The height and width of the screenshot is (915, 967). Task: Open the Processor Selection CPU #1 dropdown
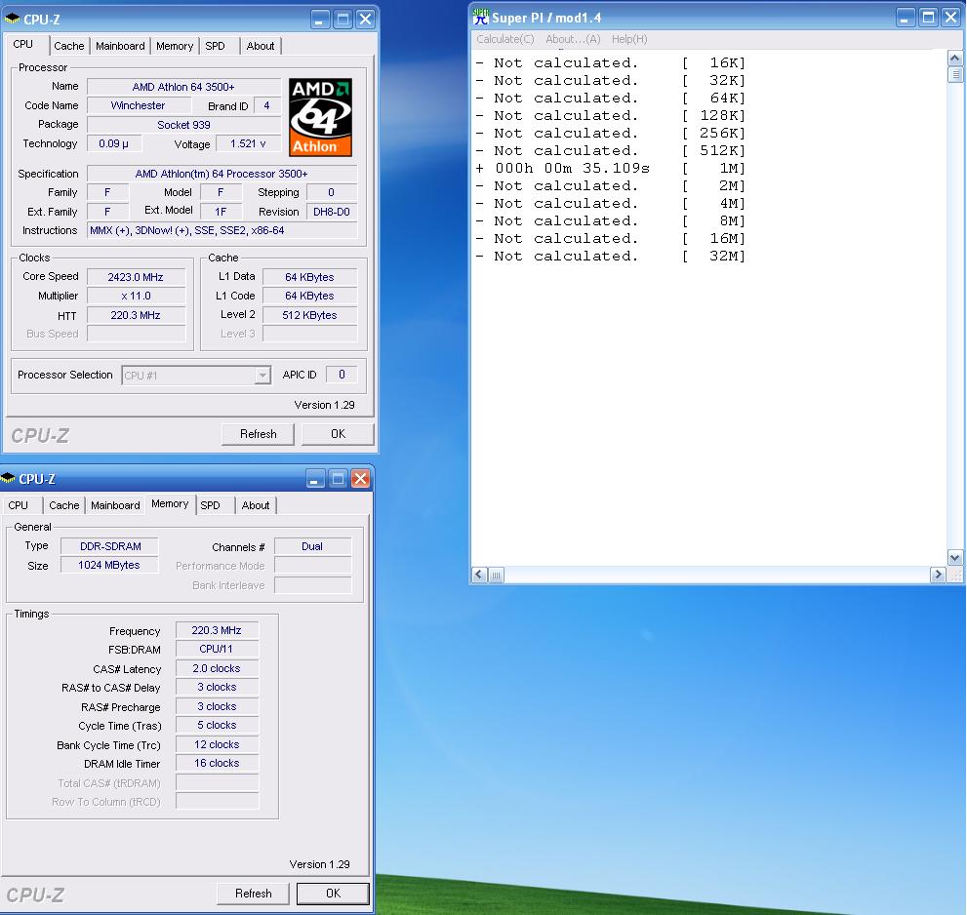click(x=263, y=375)
